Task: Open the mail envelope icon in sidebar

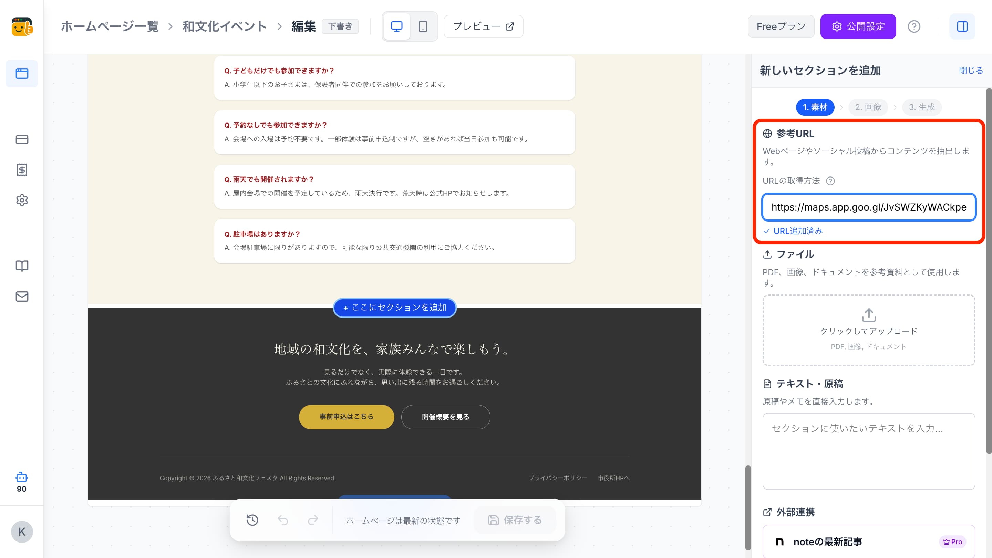Action: tap(22, 297)
